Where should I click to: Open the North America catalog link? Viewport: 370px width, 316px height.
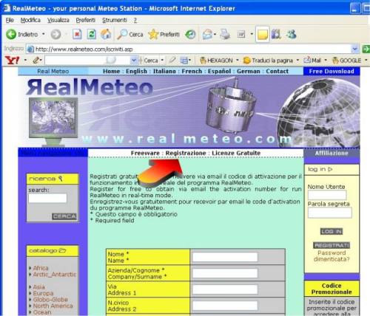53,306
